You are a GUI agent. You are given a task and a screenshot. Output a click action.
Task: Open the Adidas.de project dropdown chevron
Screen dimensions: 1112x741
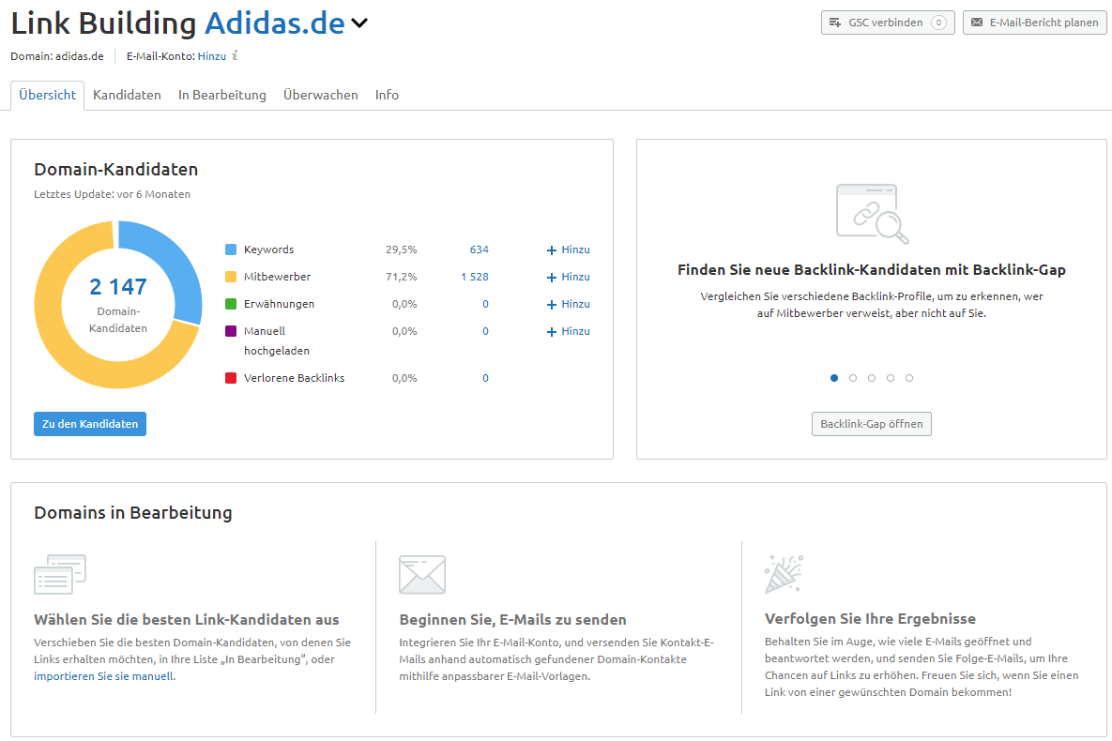[359, 23]
